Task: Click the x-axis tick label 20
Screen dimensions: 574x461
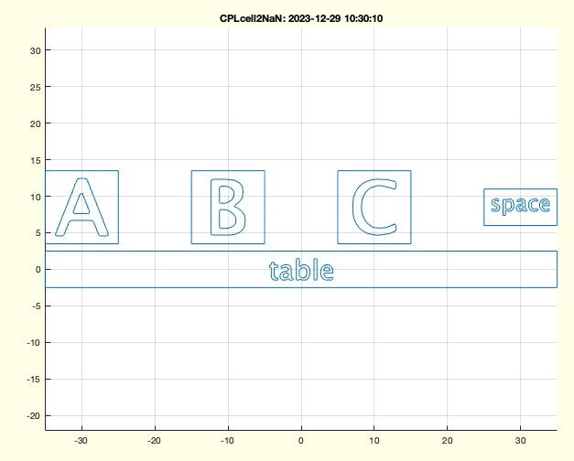Action: (x=447, y=440)
